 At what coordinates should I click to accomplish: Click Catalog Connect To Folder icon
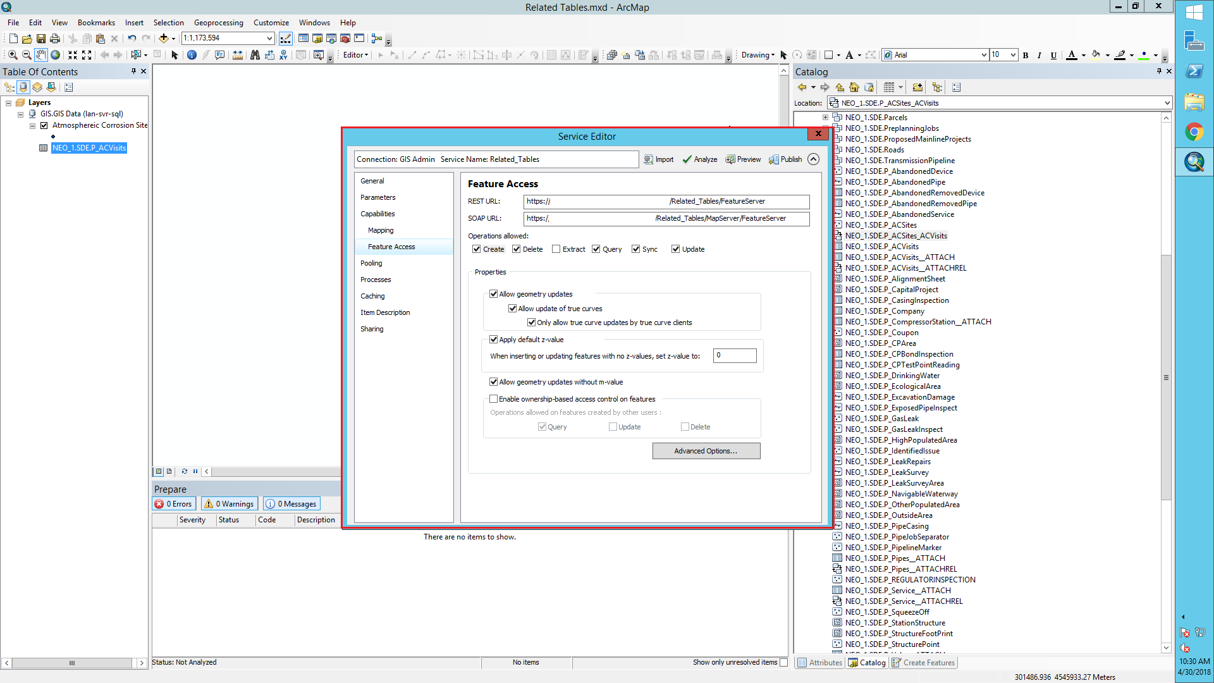click(x=917, y=87)
